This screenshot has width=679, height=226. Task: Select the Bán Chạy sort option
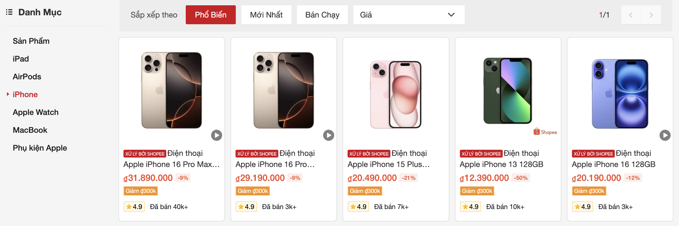point(322,15)
